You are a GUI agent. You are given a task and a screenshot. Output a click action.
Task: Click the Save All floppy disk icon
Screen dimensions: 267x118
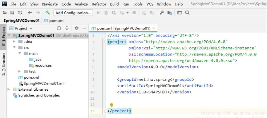click(13, 13)
